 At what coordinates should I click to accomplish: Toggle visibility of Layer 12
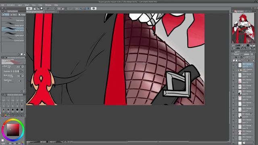(233, 104)
